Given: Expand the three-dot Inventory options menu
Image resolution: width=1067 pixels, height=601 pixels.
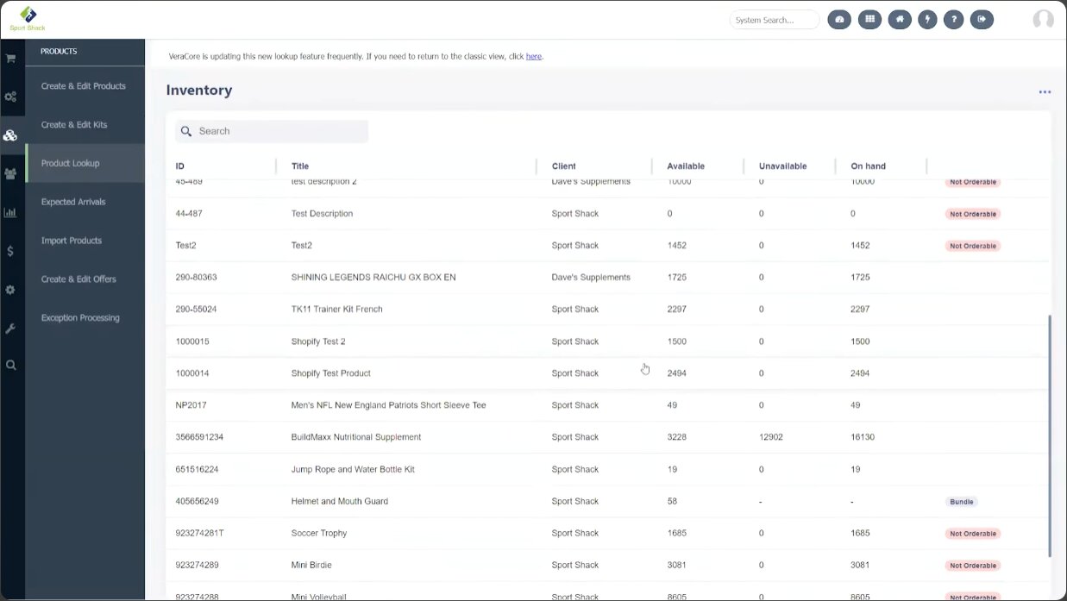Looking at the screenshot, I should point(1045,92).
